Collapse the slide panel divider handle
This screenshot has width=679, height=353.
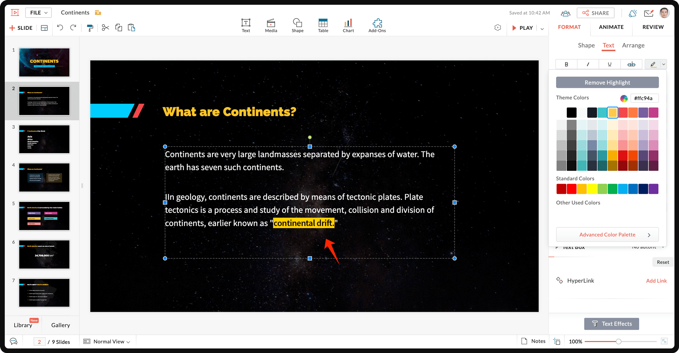click(82, 186)
